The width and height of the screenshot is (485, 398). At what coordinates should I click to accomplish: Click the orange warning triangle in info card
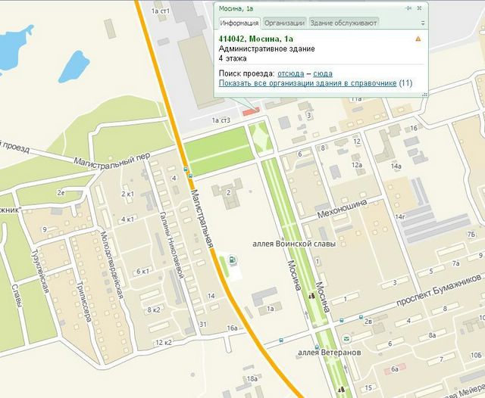[x=418, y=38]
